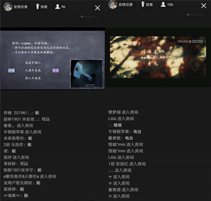211x201 pixels.
Task: Tap the host name 安格拉索 in the left screen
Action: (20, 7)
